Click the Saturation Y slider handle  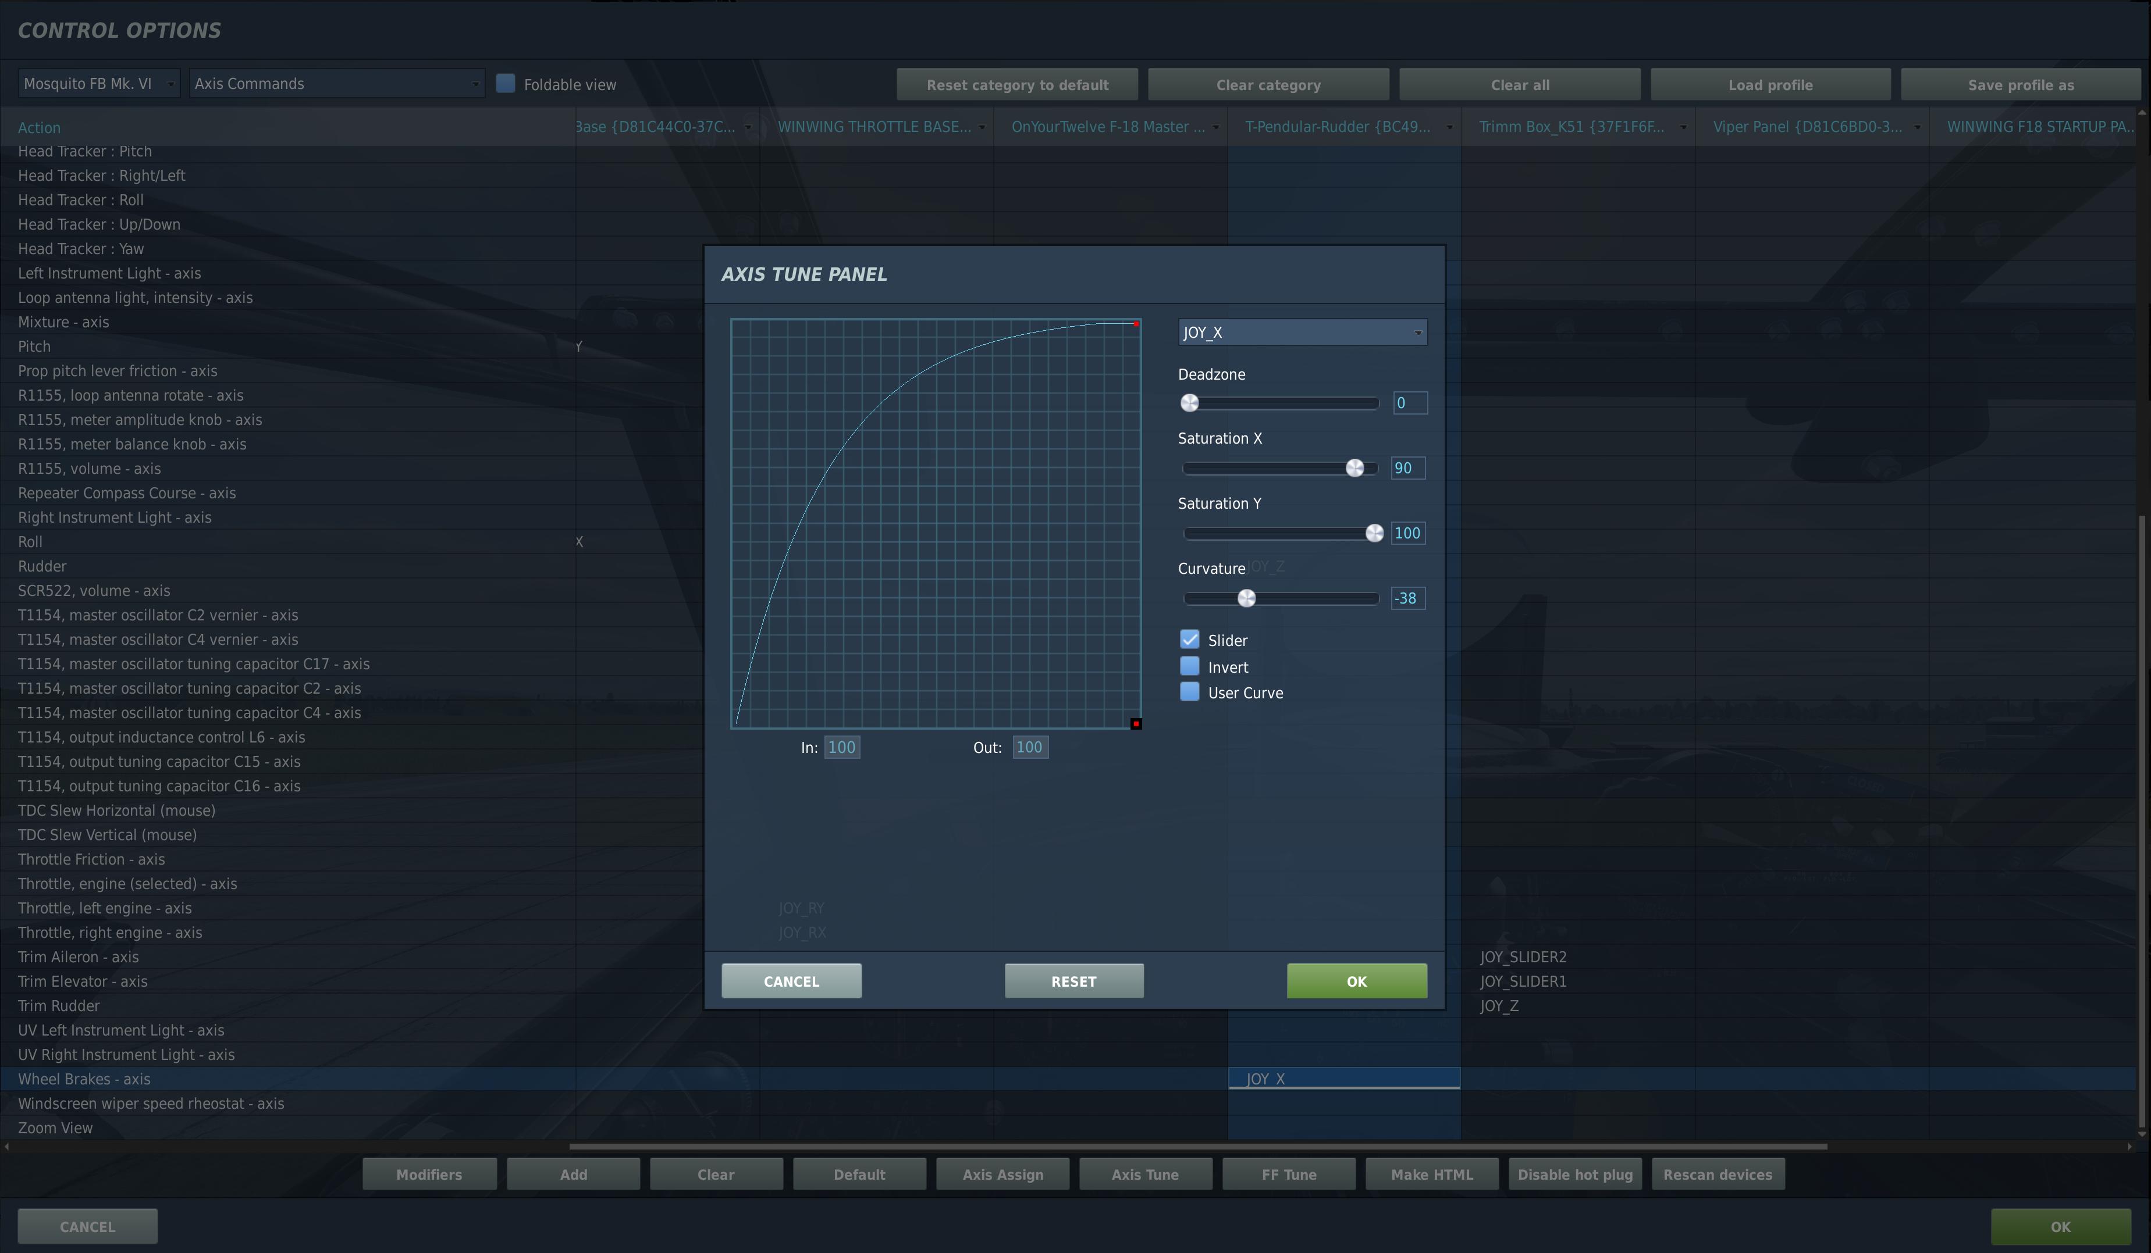(x=1374, y=533)
